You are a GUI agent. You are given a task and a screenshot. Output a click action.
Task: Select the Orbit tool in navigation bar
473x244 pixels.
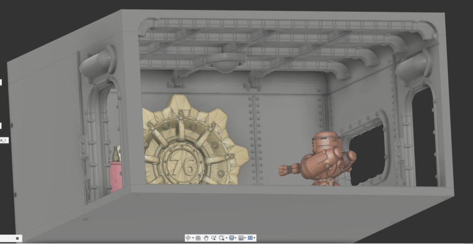[x=188, y=238]
